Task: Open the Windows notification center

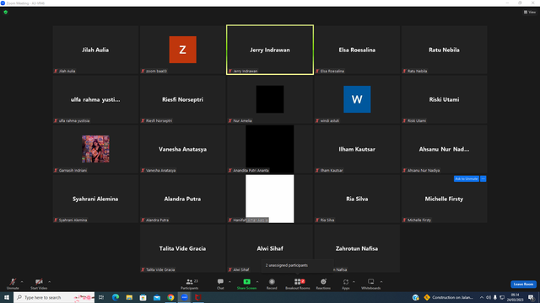Action: (x=531, y=297)
